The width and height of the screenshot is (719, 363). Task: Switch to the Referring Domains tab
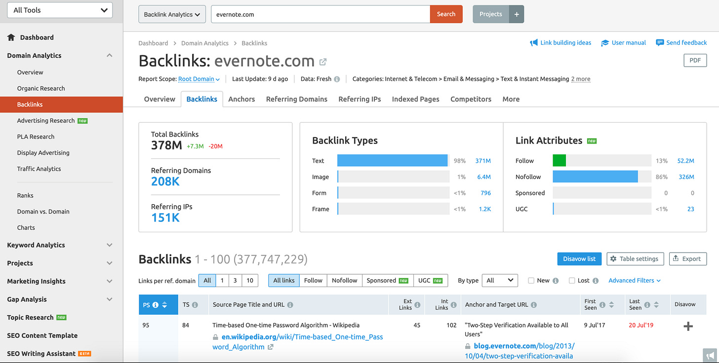coord(297,99)
